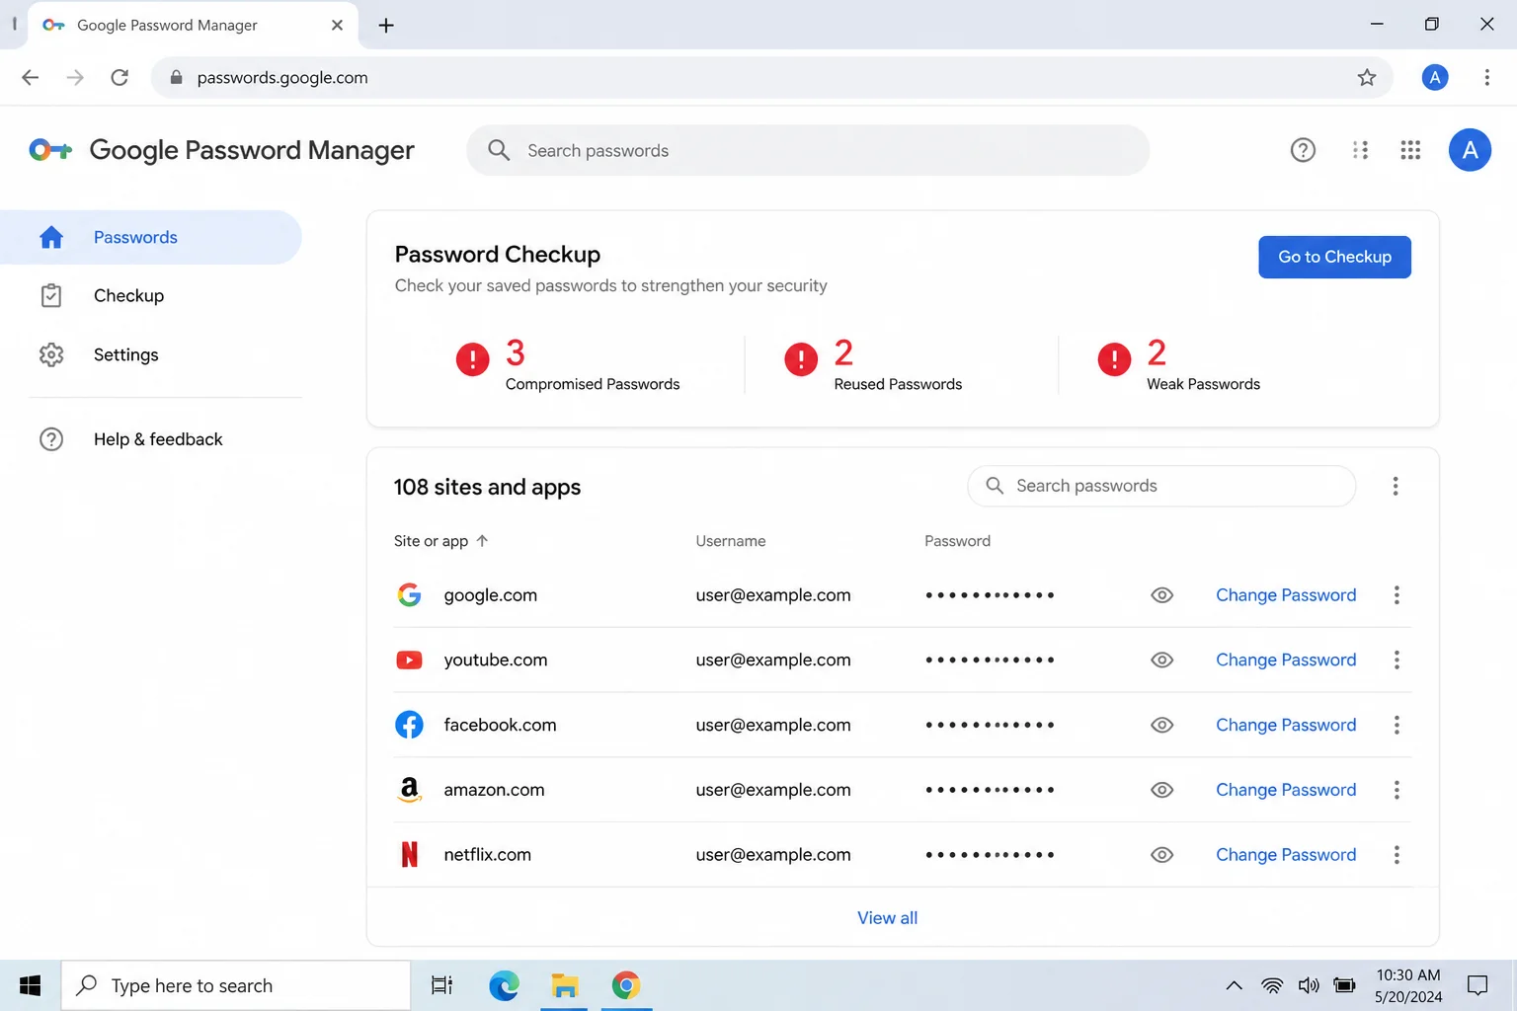Change the netflix.com password
The width and height of the screenshot is (1517, 1011).
[1286, 855]
